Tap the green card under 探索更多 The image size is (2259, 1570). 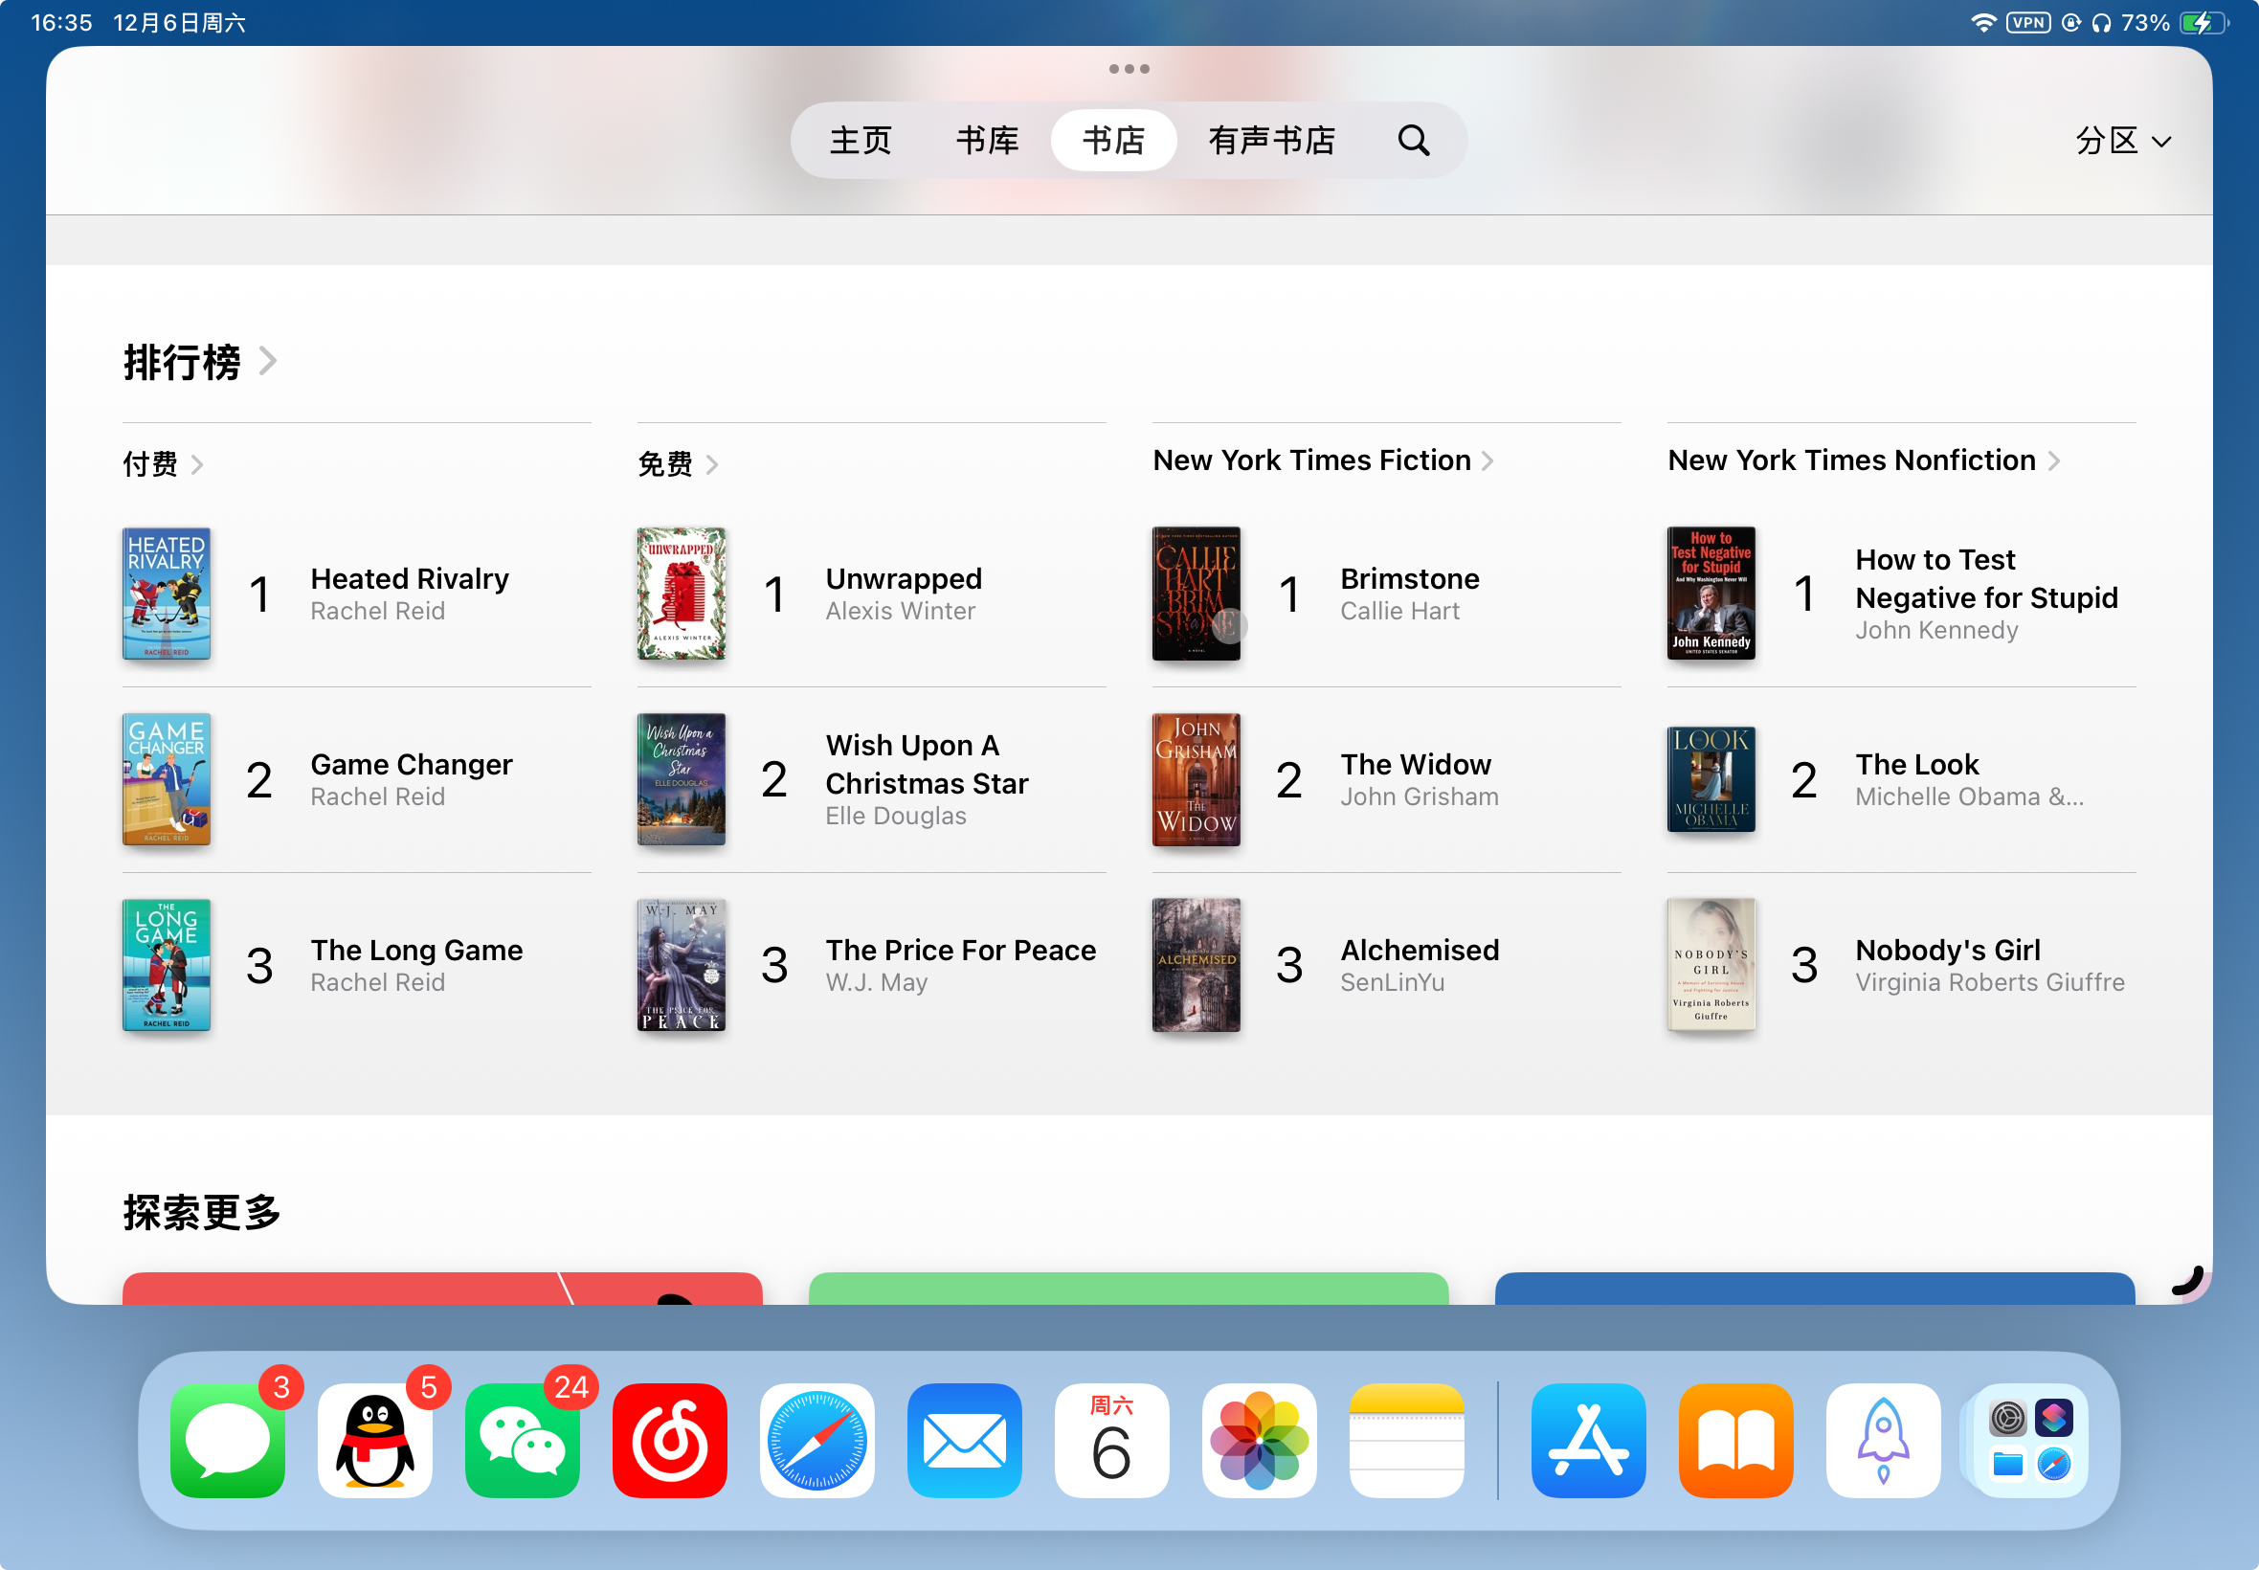[x=1129, y=1289]
